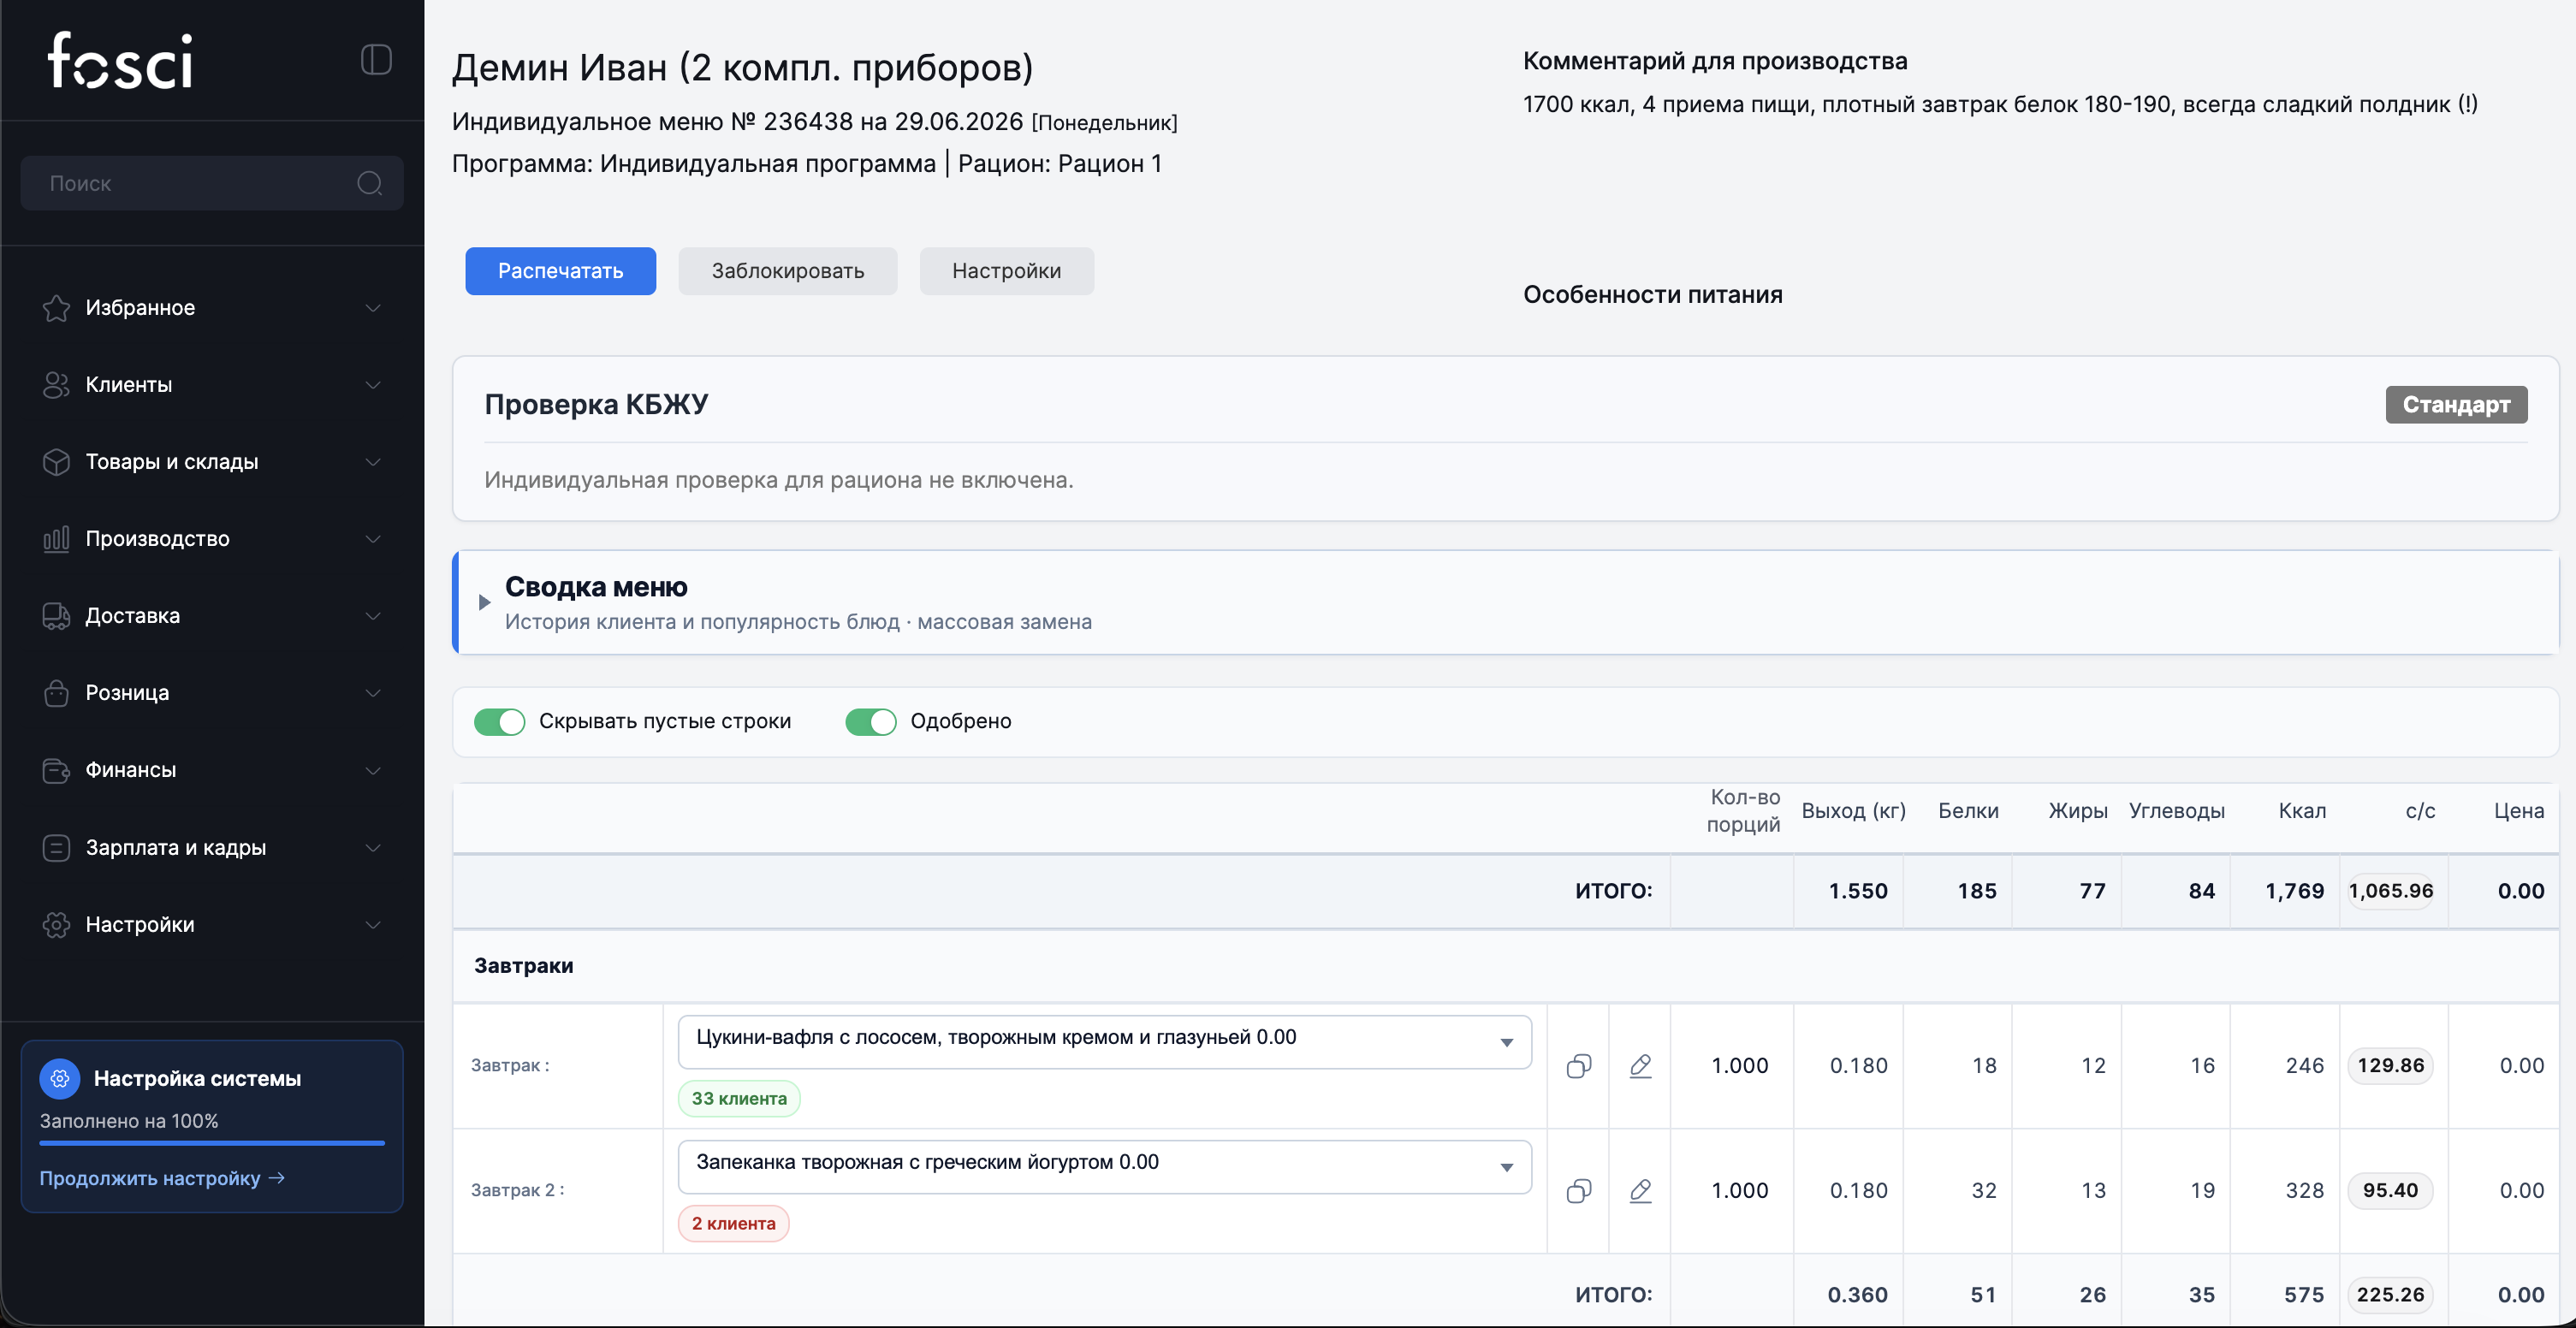2576x1328 pixels.
Task: Click the Завтраки section heading
Action: [523, 966]
